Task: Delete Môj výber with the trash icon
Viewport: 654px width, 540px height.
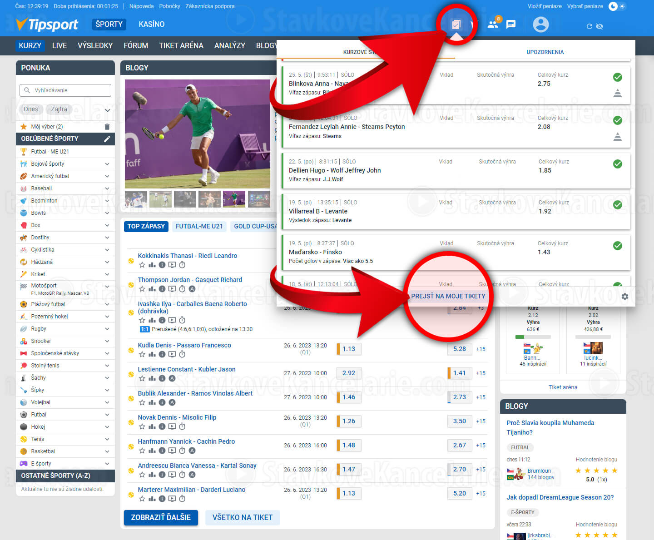Action: 107,127
